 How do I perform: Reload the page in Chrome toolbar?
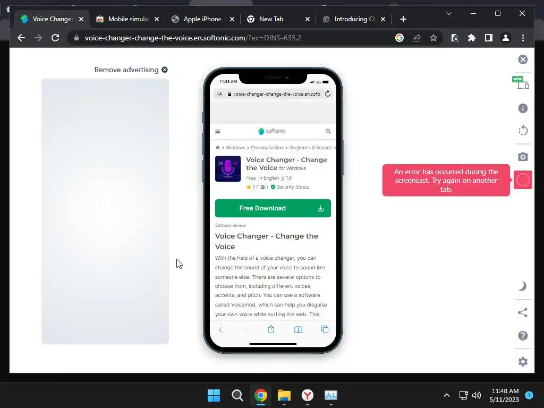55,38
